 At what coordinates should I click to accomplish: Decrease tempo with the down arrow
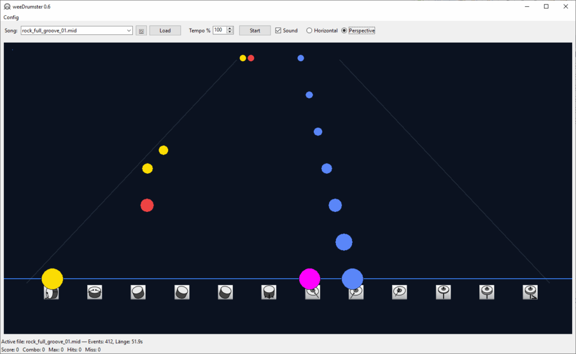coord(229,33)
